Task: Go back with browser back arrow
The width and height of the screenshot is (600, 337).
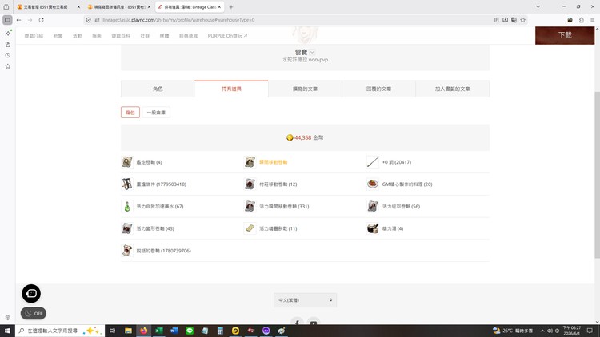Action: [18, 20]
